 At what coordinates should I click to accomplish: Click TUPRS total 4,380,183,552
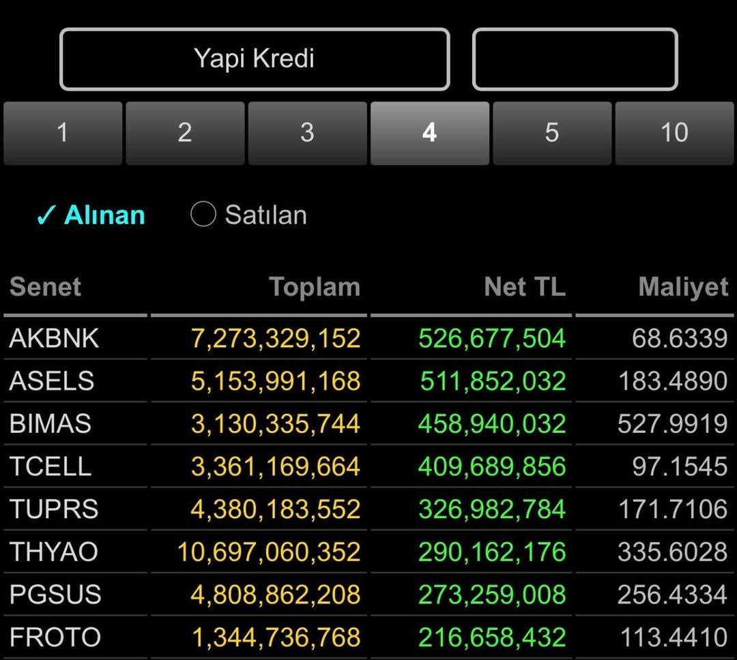(x=276, y=510)
